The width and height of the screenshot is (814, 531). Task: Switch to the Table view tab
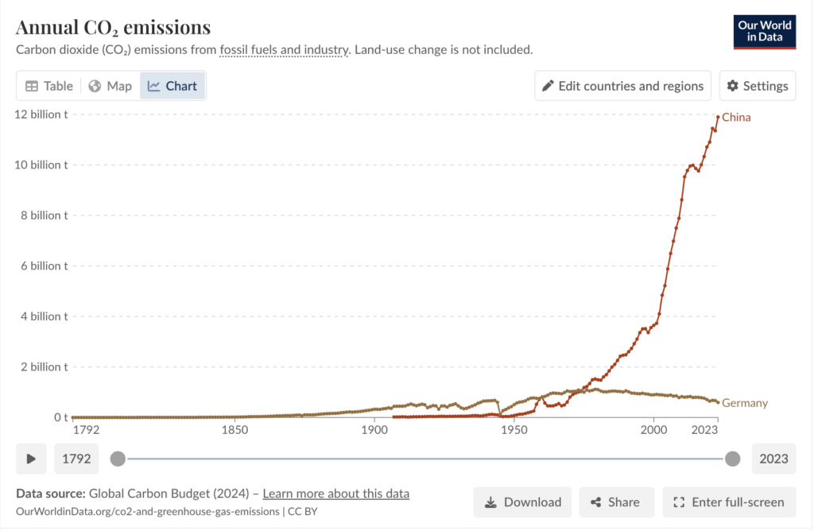49,86
